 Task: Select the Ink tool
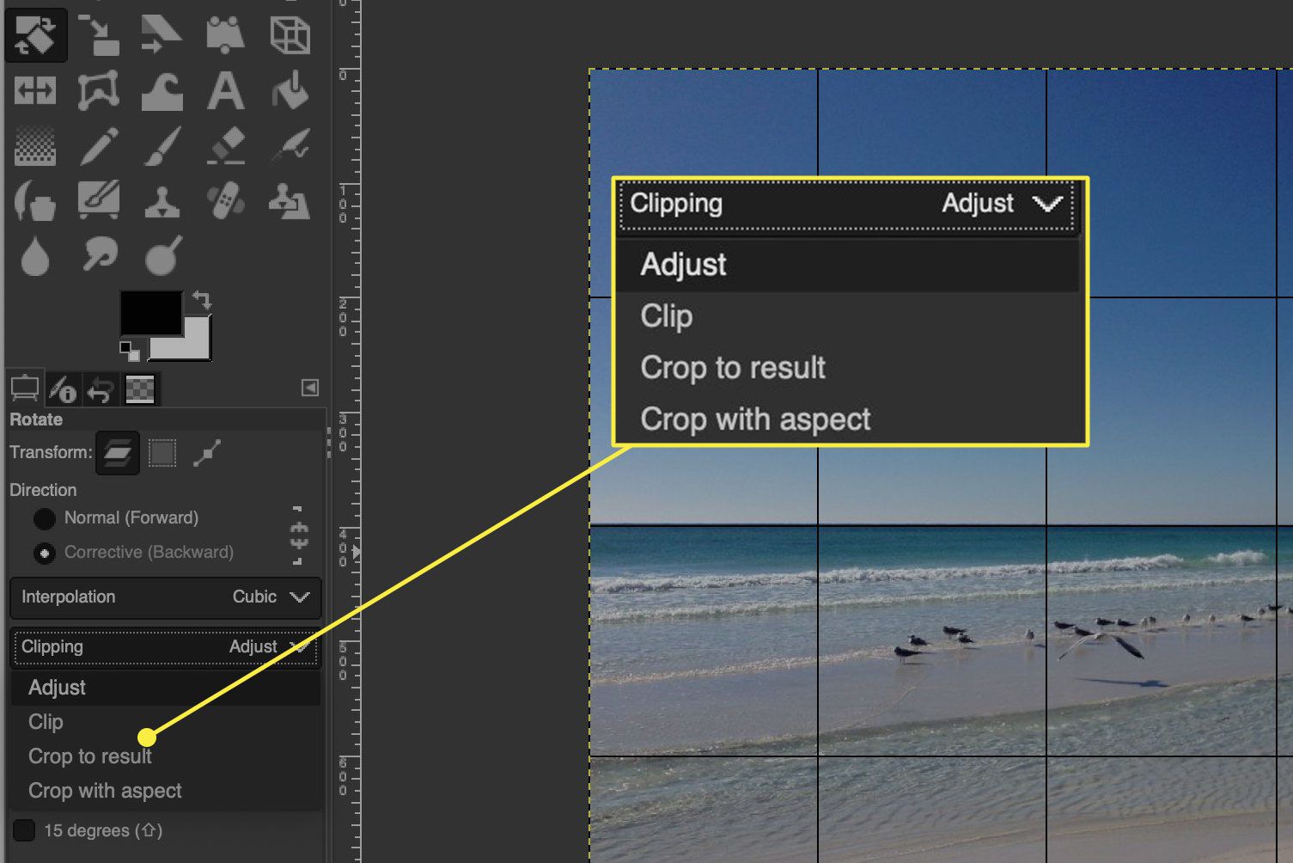click(35, 202)
